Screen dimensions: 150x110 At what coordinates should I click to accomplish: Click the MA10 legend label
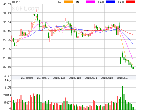[x=79, y=2]
